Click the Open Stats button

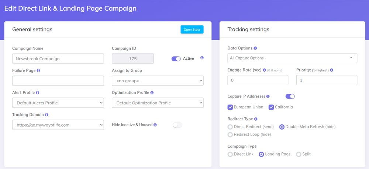pyautogui.click(x=192, y=30)
